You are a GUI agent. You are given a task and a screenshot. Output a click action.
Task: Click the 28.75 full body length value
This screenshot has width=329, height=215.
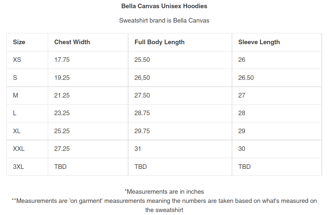(x=142, y=113)
